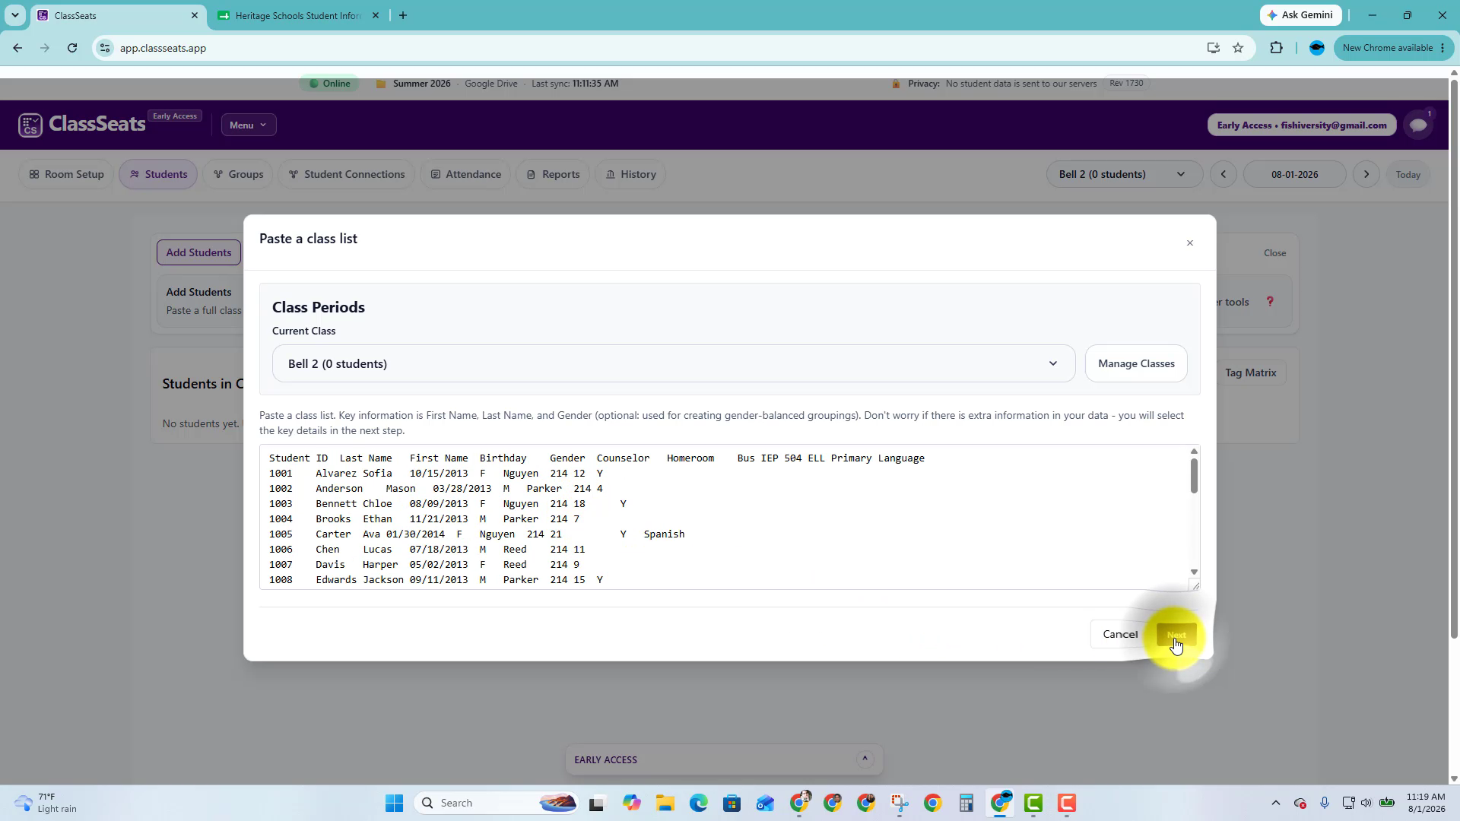1460x821 pixels.
Task: Open File Explorer from taskbar
Action: pyautogui.click(x=665, y=804)
